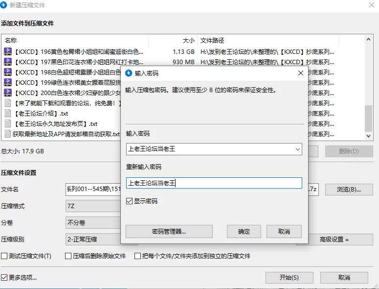Click the 开始(S) button
Image resolution: width=379 pixels, height=289 pixels.
pyautogui.click(x=290, y=277)
